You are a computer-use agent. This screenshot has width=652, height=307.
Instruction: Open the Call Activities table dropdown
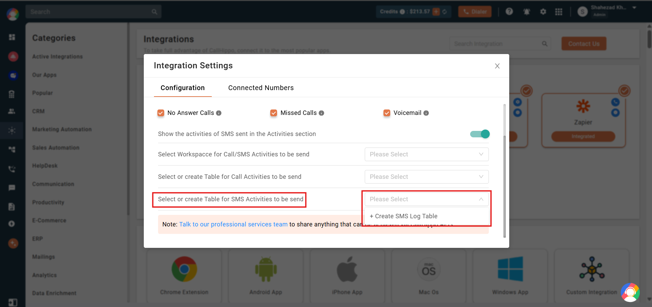(427, 177)
